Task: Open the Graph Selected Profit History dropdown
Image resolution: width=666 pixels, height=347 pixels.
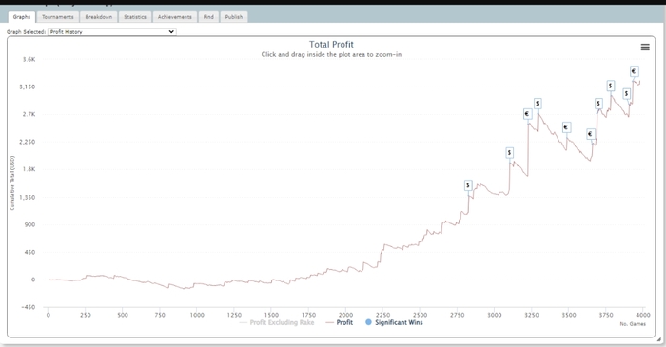Action: [112, 31]
